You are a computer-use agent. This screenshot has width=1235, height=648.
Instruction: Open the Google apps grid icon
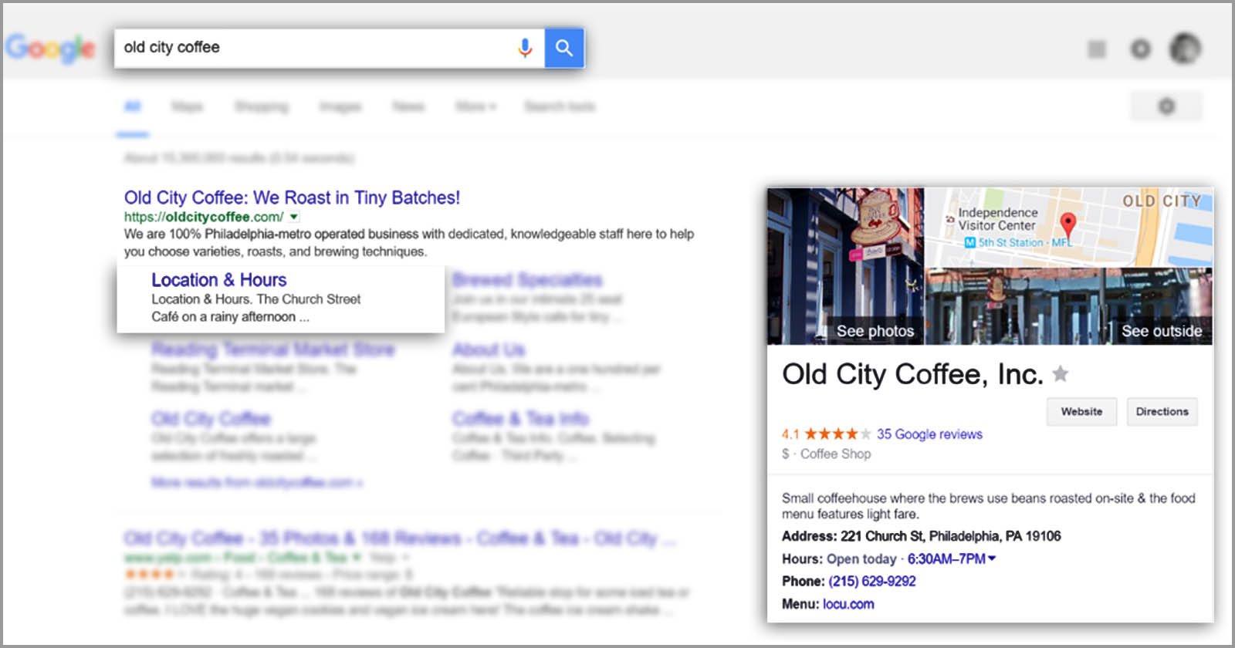[x=1097, y=49]
